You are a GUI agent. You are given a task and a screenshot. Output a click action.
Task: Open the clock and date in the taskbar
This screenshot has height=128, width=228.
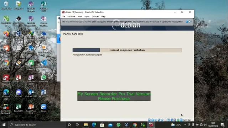pos(213,125)
